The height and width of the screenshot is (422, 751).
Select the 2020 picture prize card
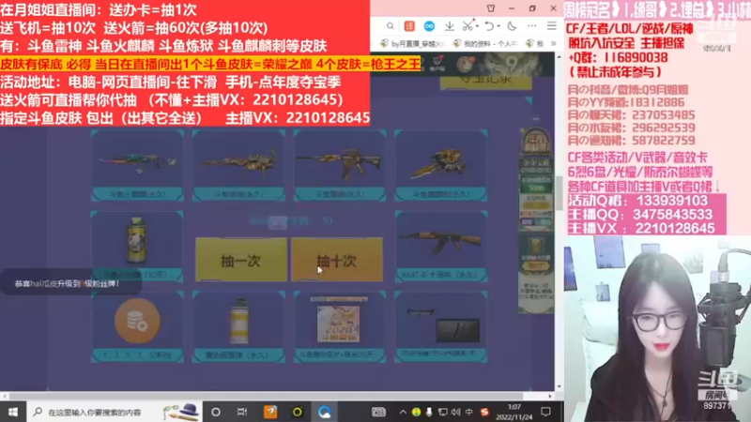340,326
